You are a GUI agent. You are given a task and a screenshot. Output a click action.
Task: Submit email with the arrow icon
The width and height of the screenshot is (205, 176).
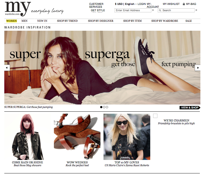click(x=153, y=10)
